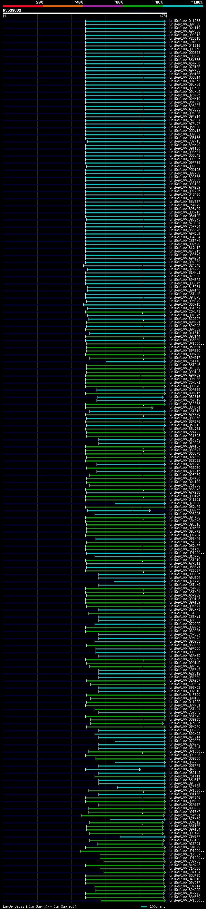Select label UniRef100_Q75T55
Viewport: 206px width, 909px height.
coord(185,67)
